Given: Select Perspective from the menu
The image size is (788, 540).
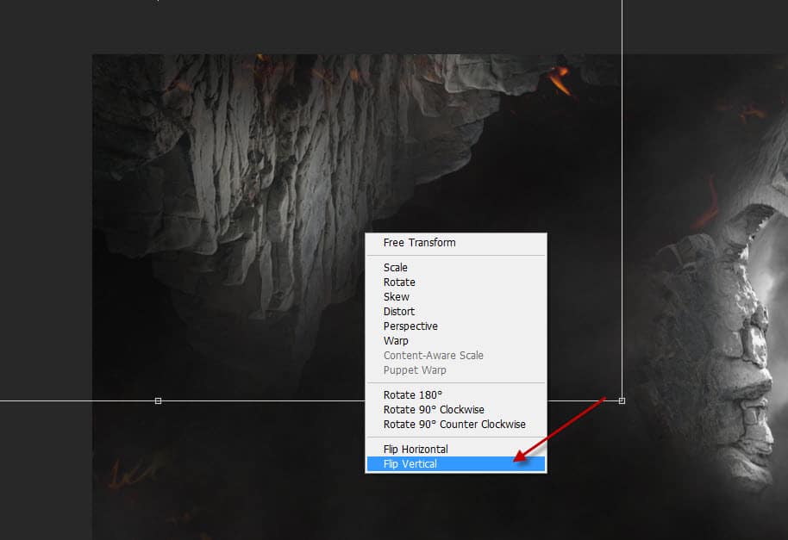Looking at the screenshot, I should 410,326.
